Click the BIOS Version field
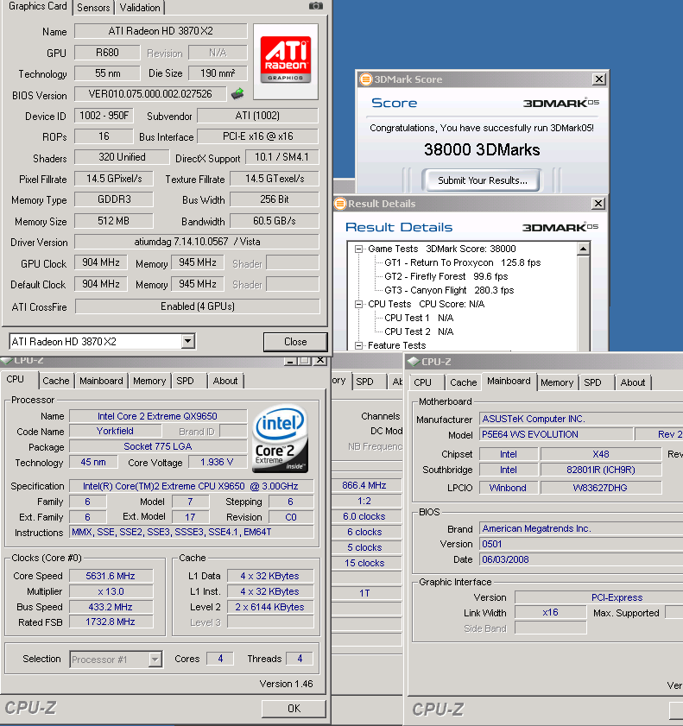683x726 pixels. tap(150, 94)
